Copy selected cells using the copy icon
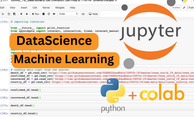Image resolution: width=194 pixels, height=117 pixels. pos(9,14)
